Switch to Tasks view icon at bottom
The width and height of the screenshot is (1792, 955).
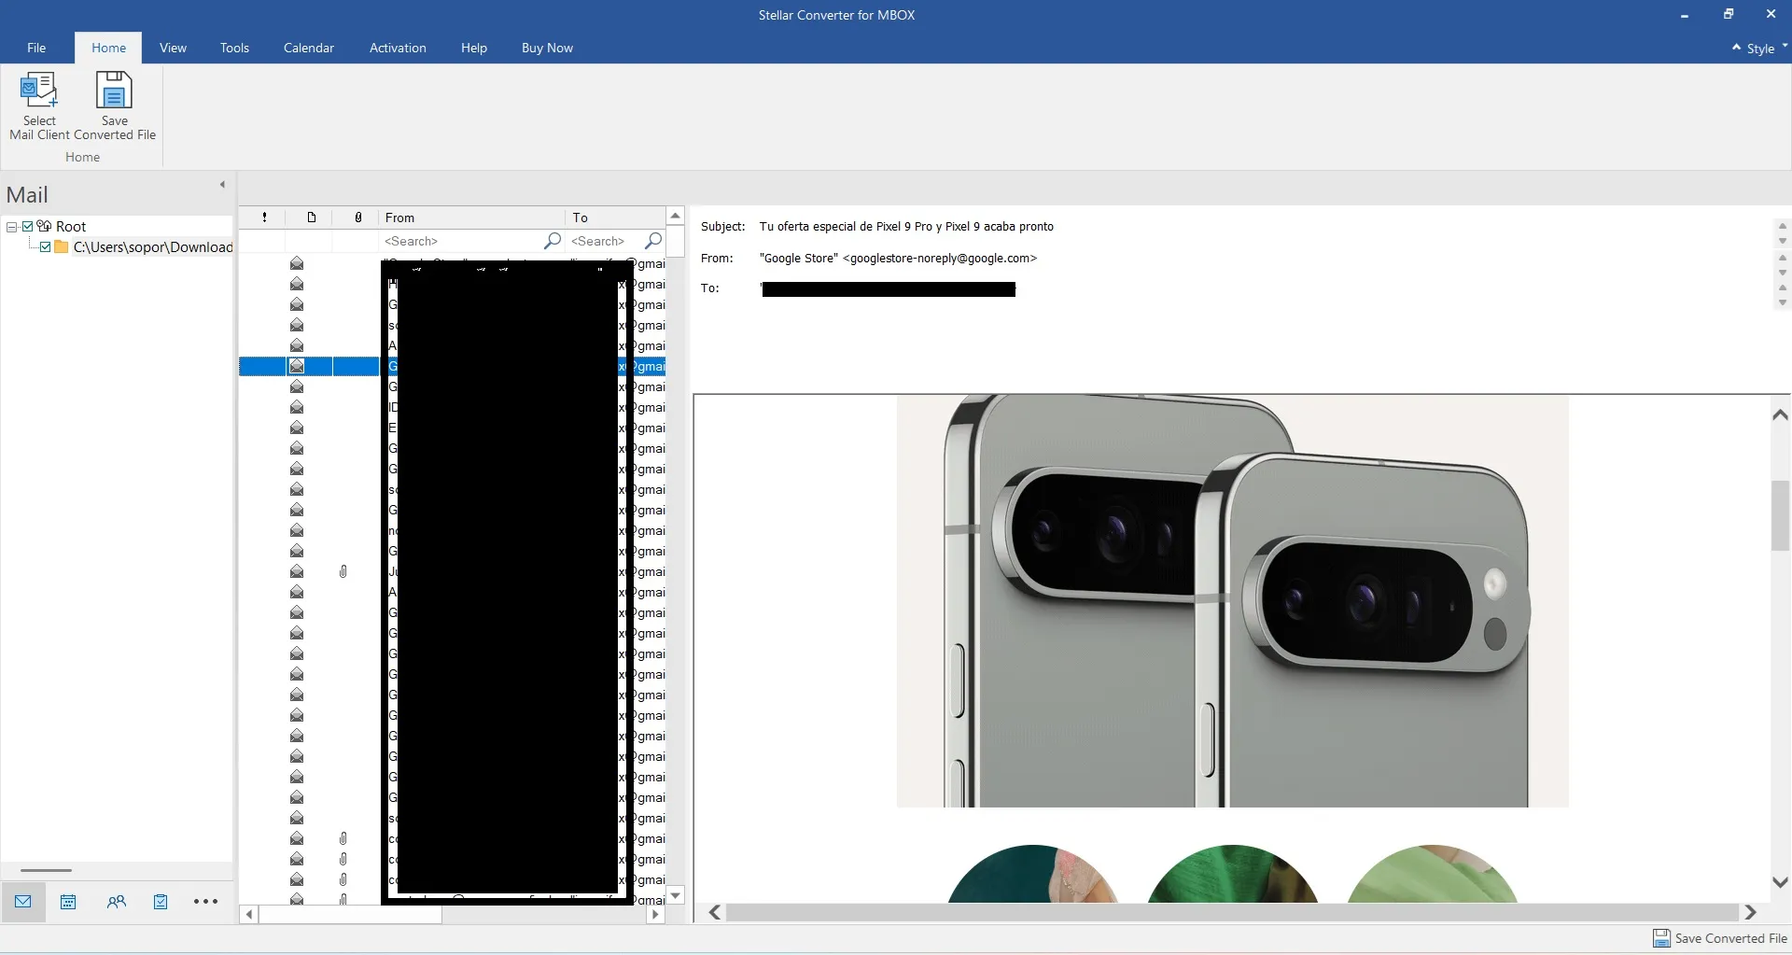[161, 902]
